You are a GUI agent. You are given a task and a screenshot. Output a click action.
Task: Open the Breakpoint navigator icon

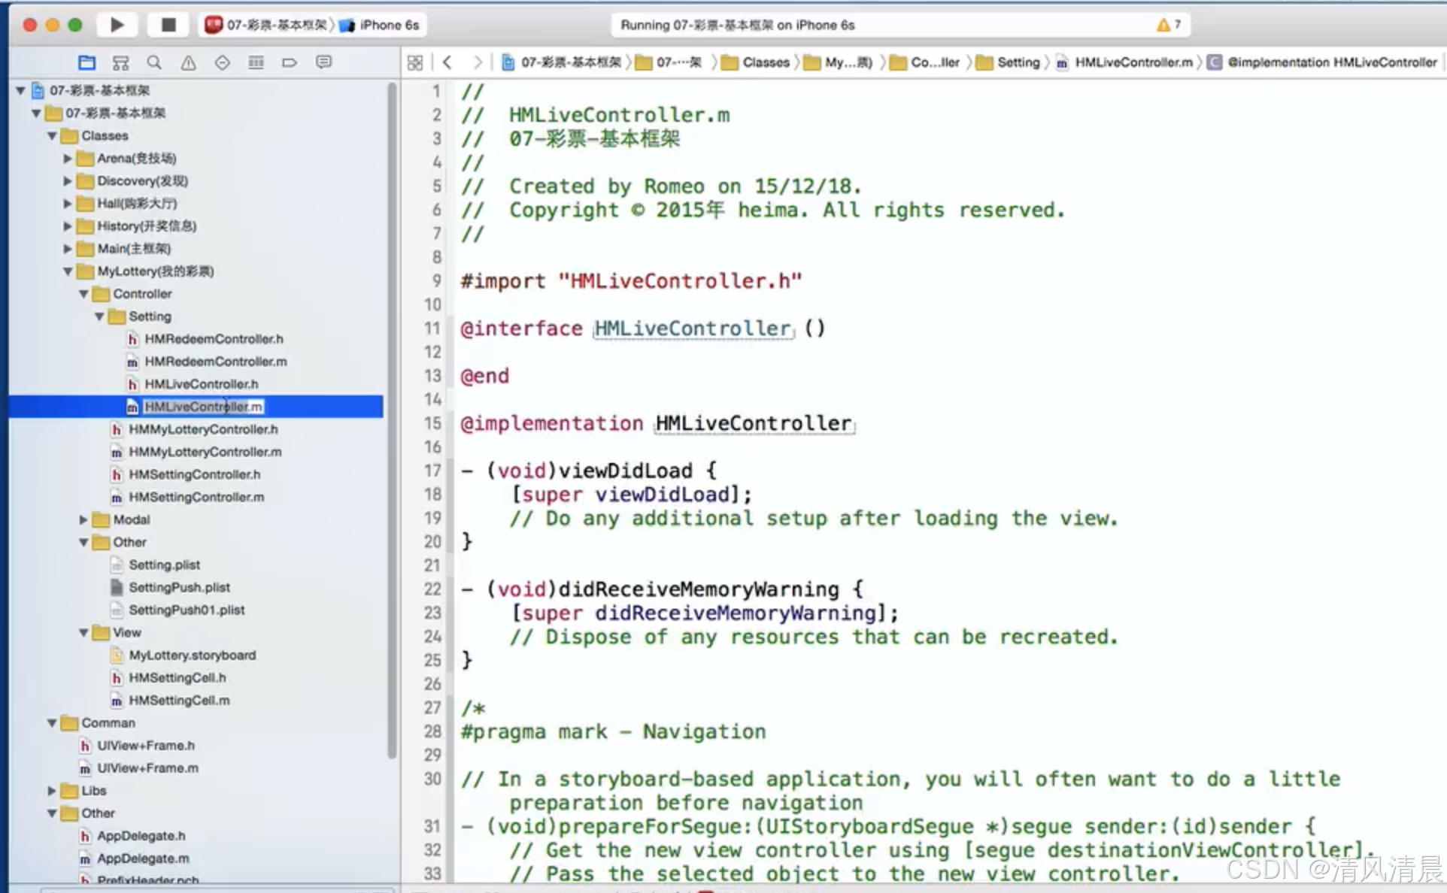pos(290,62)
